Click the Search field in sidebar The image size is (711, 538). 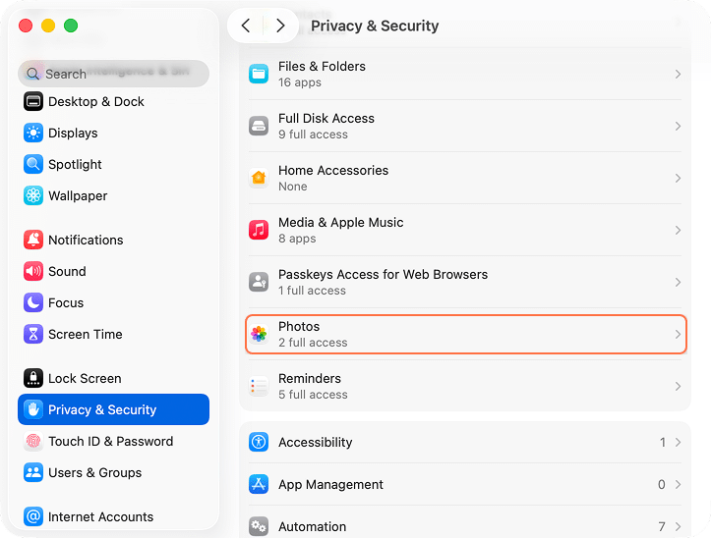(x=113, y=74)
